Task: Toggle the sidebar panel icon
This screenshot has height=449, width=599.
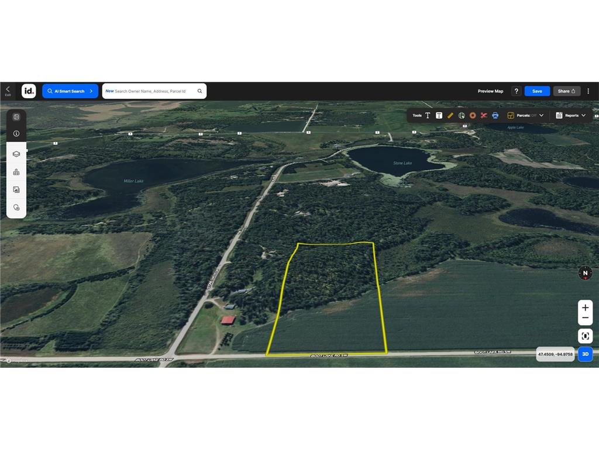Action: [x=16, y=117]
